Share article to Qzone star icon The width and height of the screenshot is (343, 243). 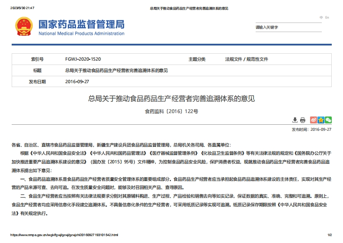point(321,120)
